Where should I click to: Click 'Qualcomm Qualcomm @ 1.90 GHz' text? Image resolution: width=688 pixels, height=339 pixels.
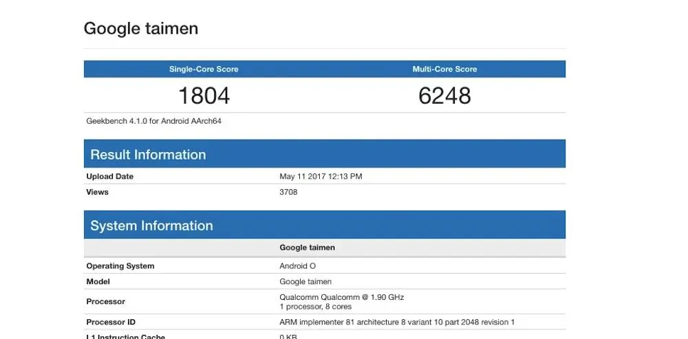tap(342, 297)
